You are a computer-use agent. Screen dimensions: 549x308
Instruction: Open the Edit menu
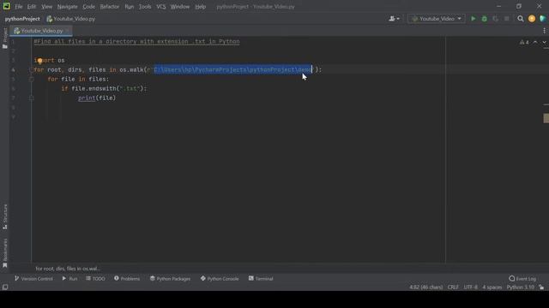coord(32,7)
